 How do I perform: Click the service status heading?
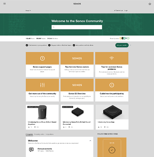[x=108, y=134]
